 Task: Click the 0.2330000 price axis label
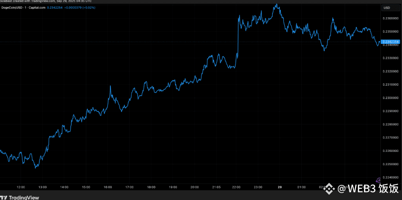390,58
